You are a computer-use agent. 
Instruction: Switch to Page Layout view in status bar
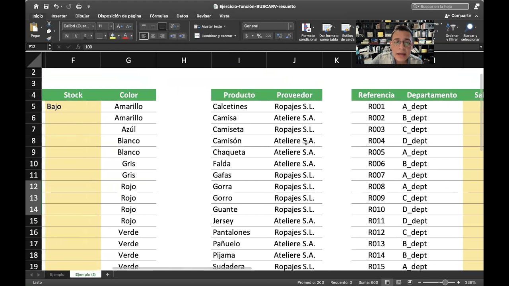click(399, 282)
